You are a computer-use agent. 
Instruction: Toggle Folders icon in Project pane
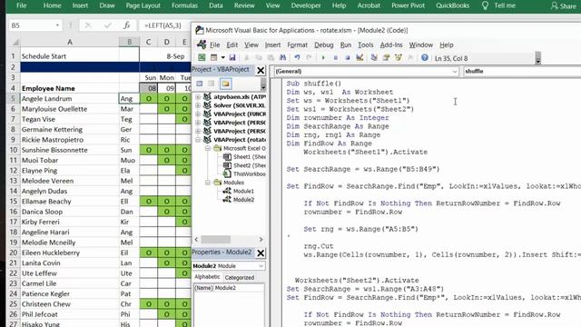pyautogui.click(x=225, y=84)
